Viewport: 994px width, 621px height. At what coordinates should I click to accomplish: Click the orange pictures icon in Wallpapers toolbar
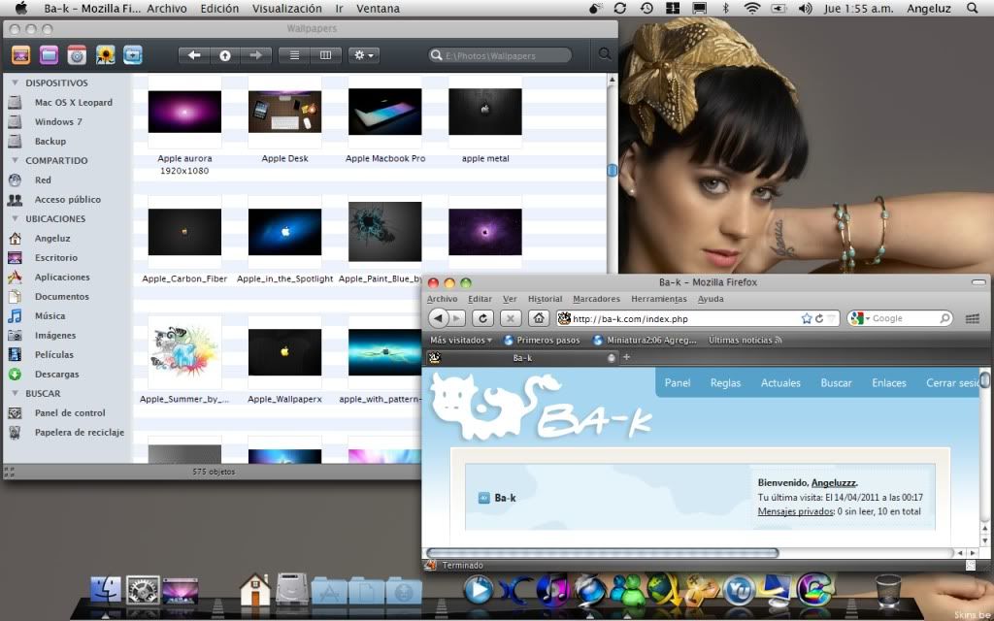(x=21, y=55)
